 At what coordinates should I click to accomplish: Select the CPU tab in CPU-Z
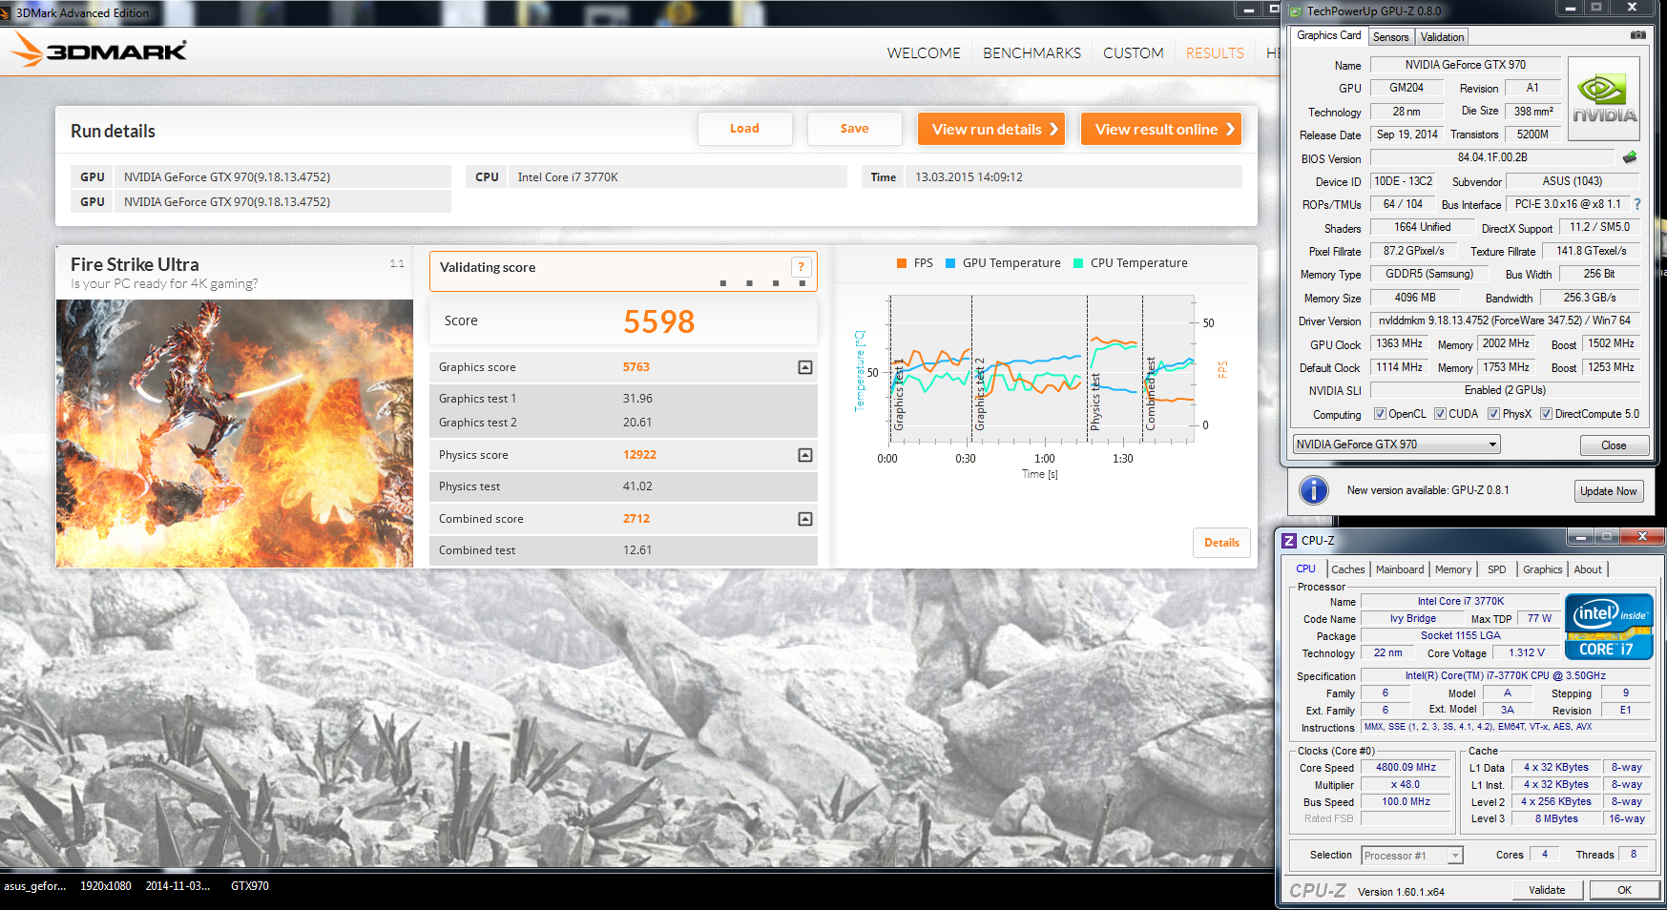coord(1305,569)
